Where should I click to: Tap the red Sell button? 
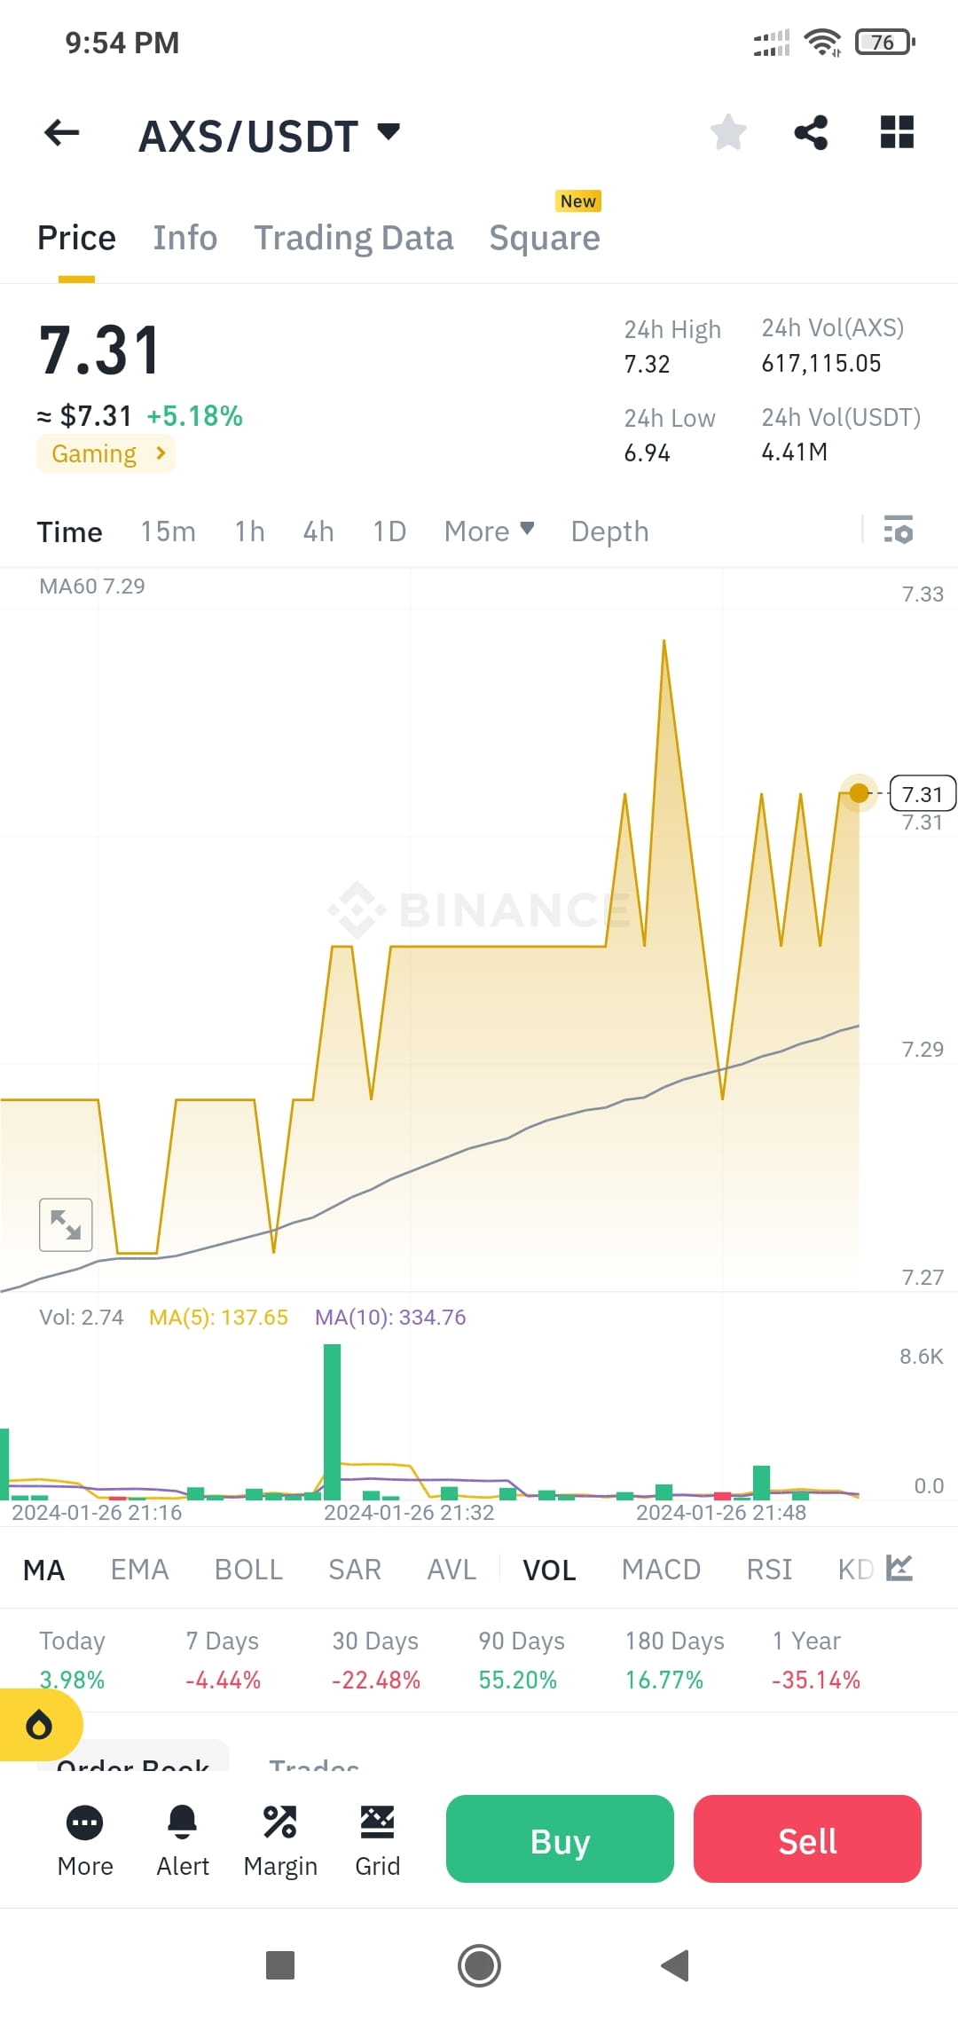pos(807,1838)
